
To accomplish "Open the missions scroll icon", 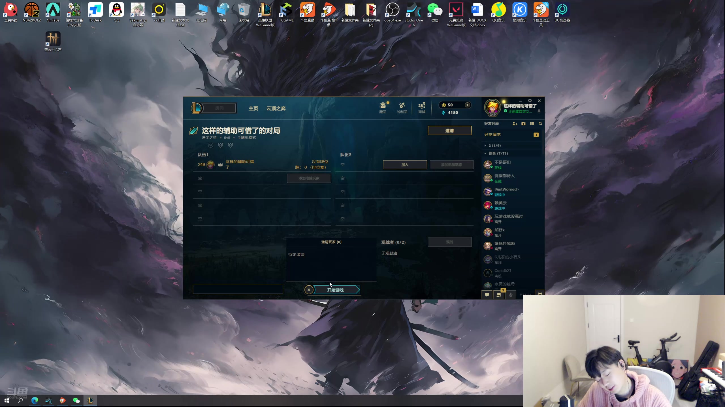I will pyautogui.click(x=499, y=295).
